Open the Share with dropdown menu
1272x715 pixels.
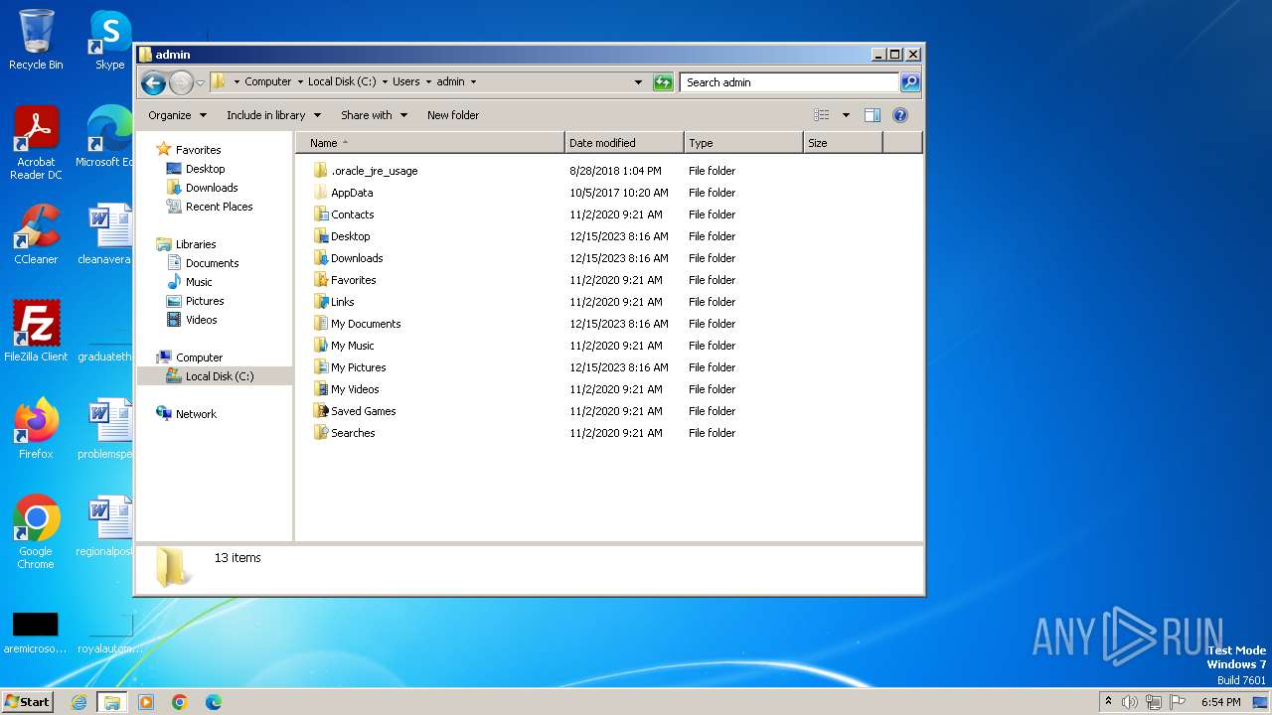374,115
